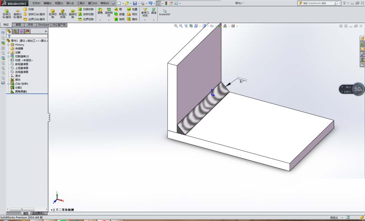Open the 窗口(W) menu

coord(92,3)
